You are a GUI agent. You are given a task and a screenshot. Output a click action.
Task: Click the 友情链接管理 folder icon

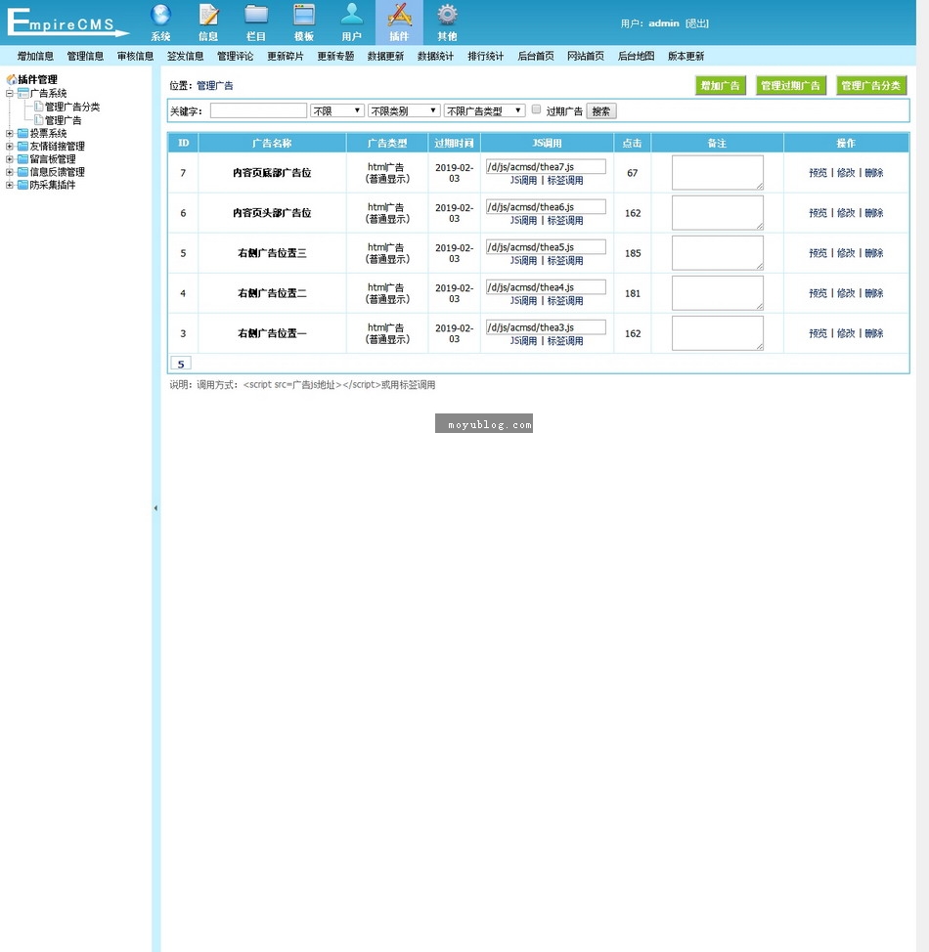point(23,146)
